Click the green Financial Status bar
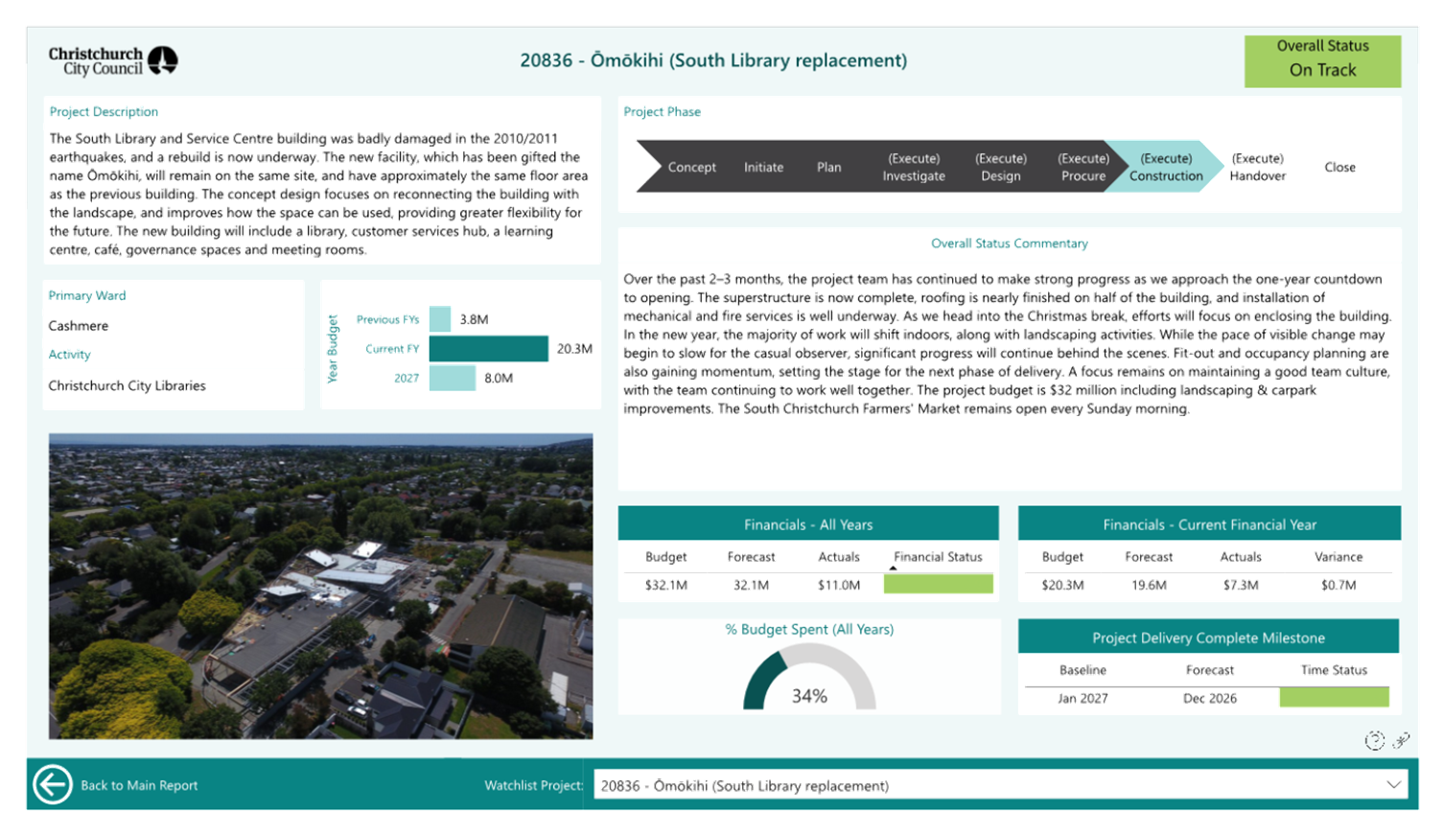The width and height of the screenshot is (1443, 835). (938, 585)
